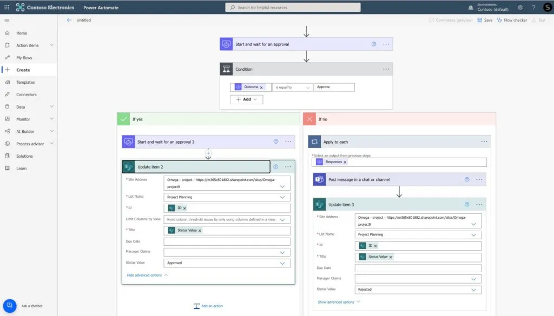Run the Flow checker

pyautogui.click(x=512, y=20)
